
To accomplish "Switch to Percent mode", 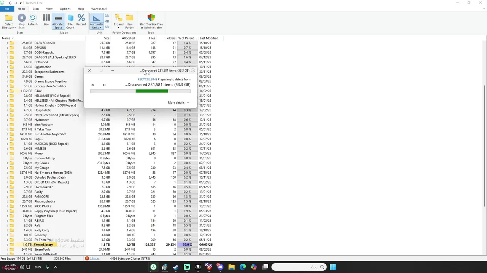I will tap(81, 20).
